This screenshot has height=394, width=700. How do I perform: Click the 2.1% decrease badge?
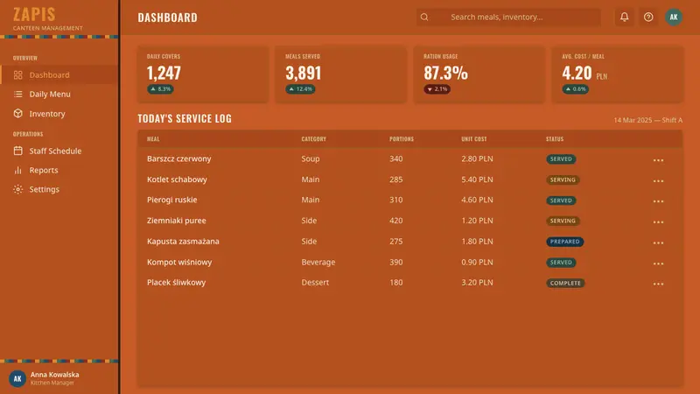point(437,89)
